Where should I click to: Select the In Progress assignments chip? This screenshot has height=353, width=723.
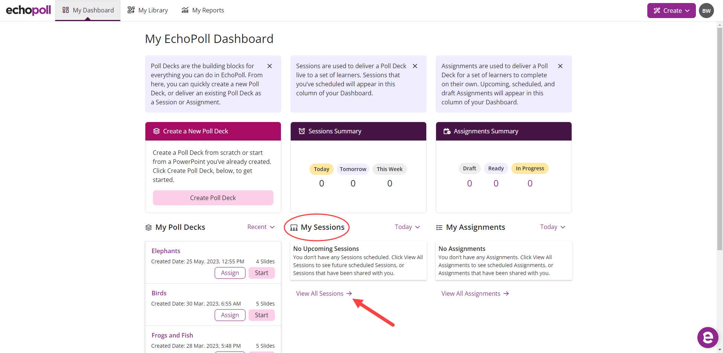point(530,168)
